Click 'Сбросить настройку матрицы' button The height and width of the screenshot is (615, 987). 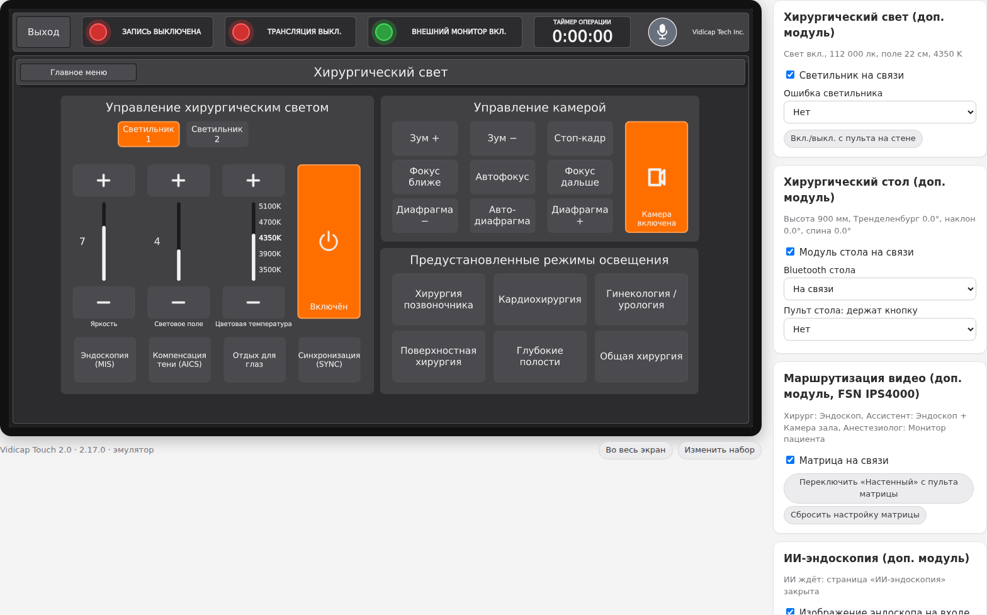point(855,515)
